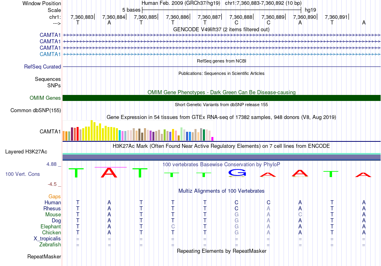Click the 100 vertebrates PhyloP conservation title

point(221,165)
